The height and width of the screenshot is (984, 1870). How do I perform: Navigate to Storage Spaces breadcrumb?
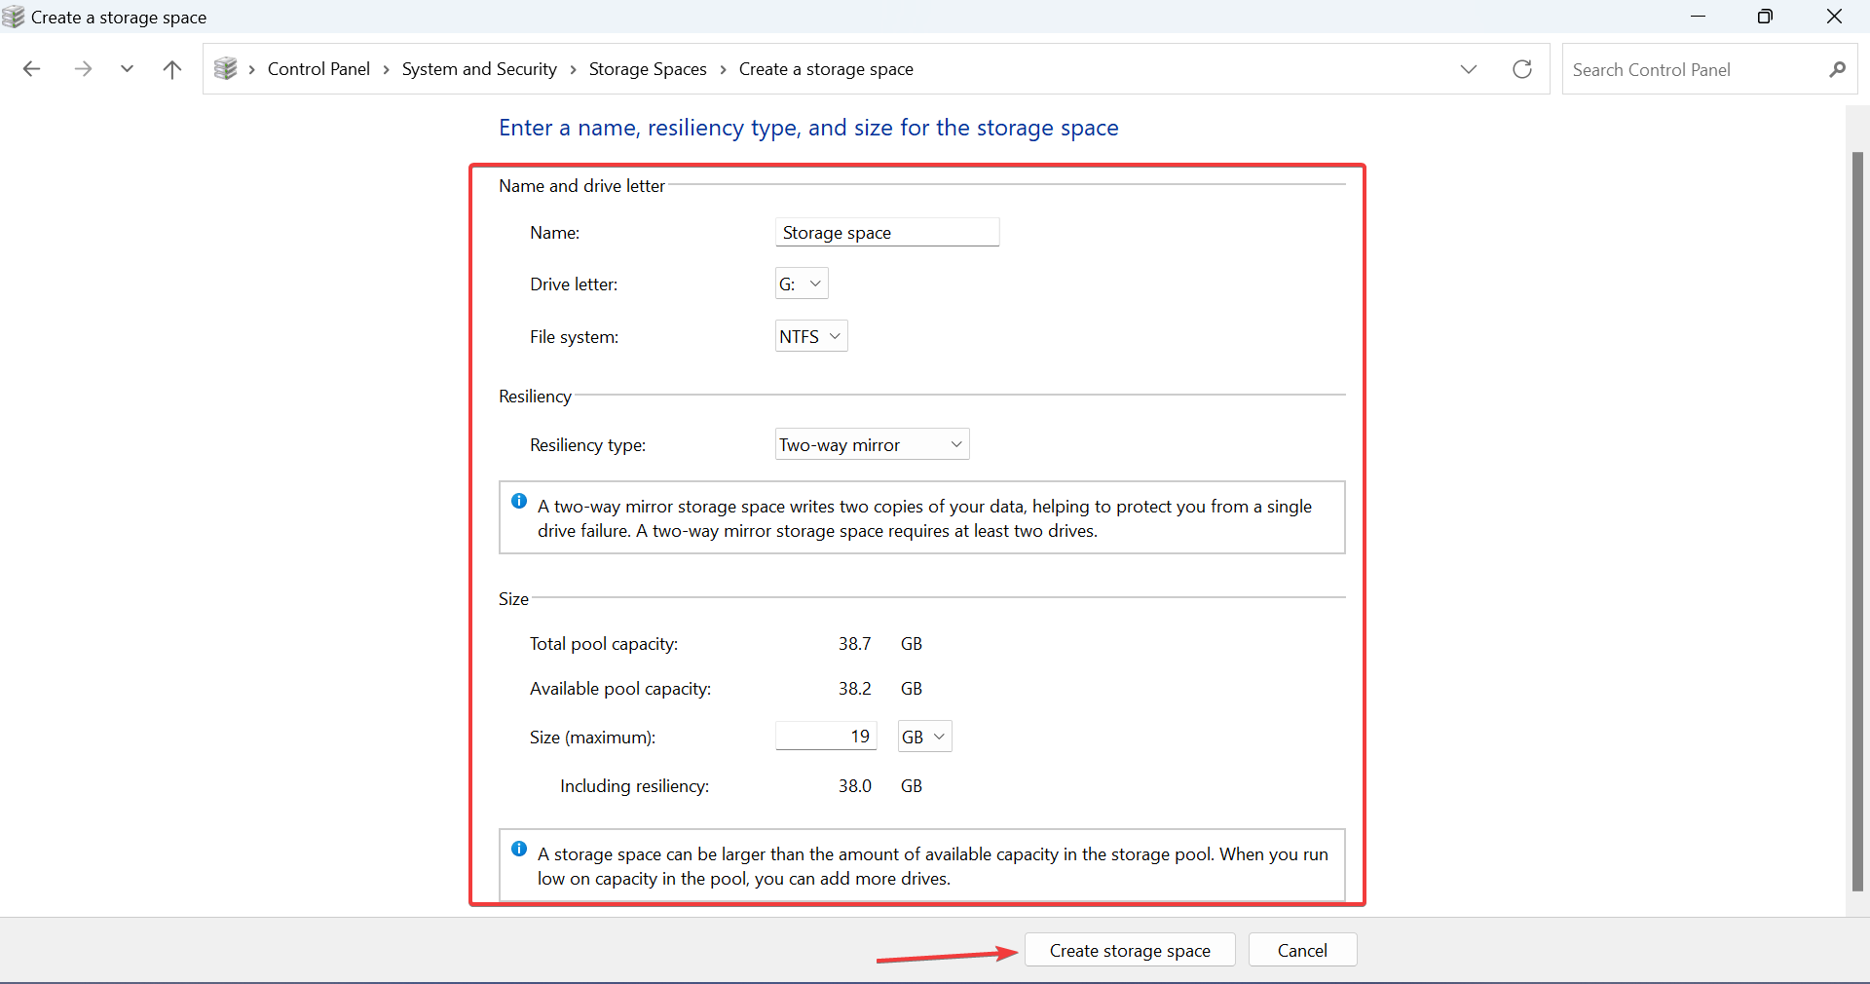coord(648,69)
